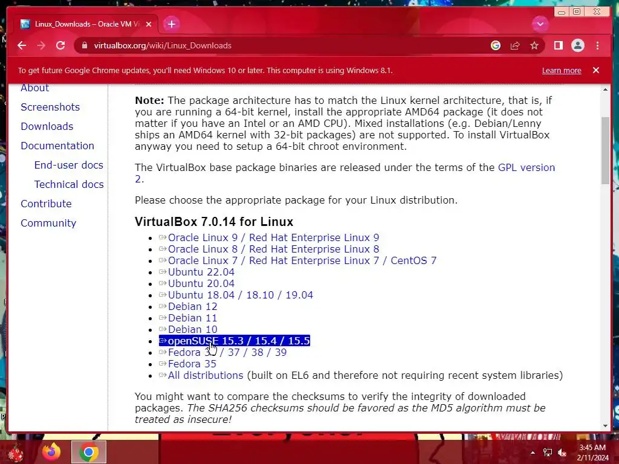Open Documentation in sidebar
Screen dimensions: 619x464
click(57, 146)
